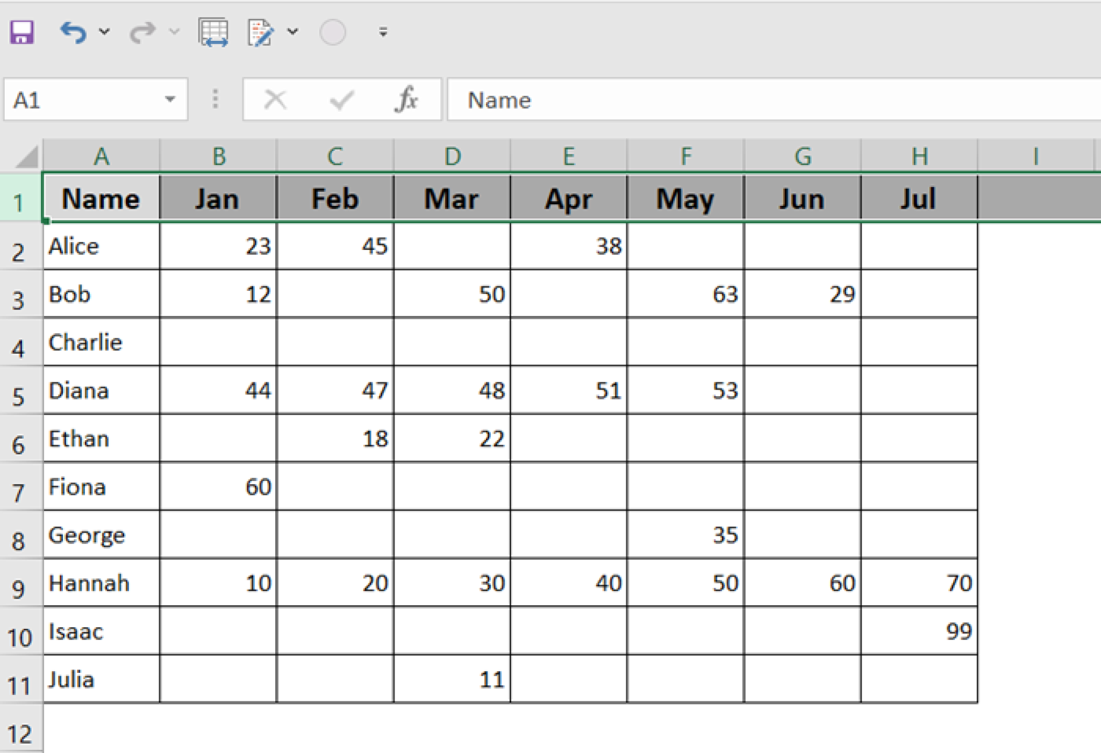Undo the last action
Image resolution: width=1101 pixels, height=753 pixels.
(x=74, y=31)
